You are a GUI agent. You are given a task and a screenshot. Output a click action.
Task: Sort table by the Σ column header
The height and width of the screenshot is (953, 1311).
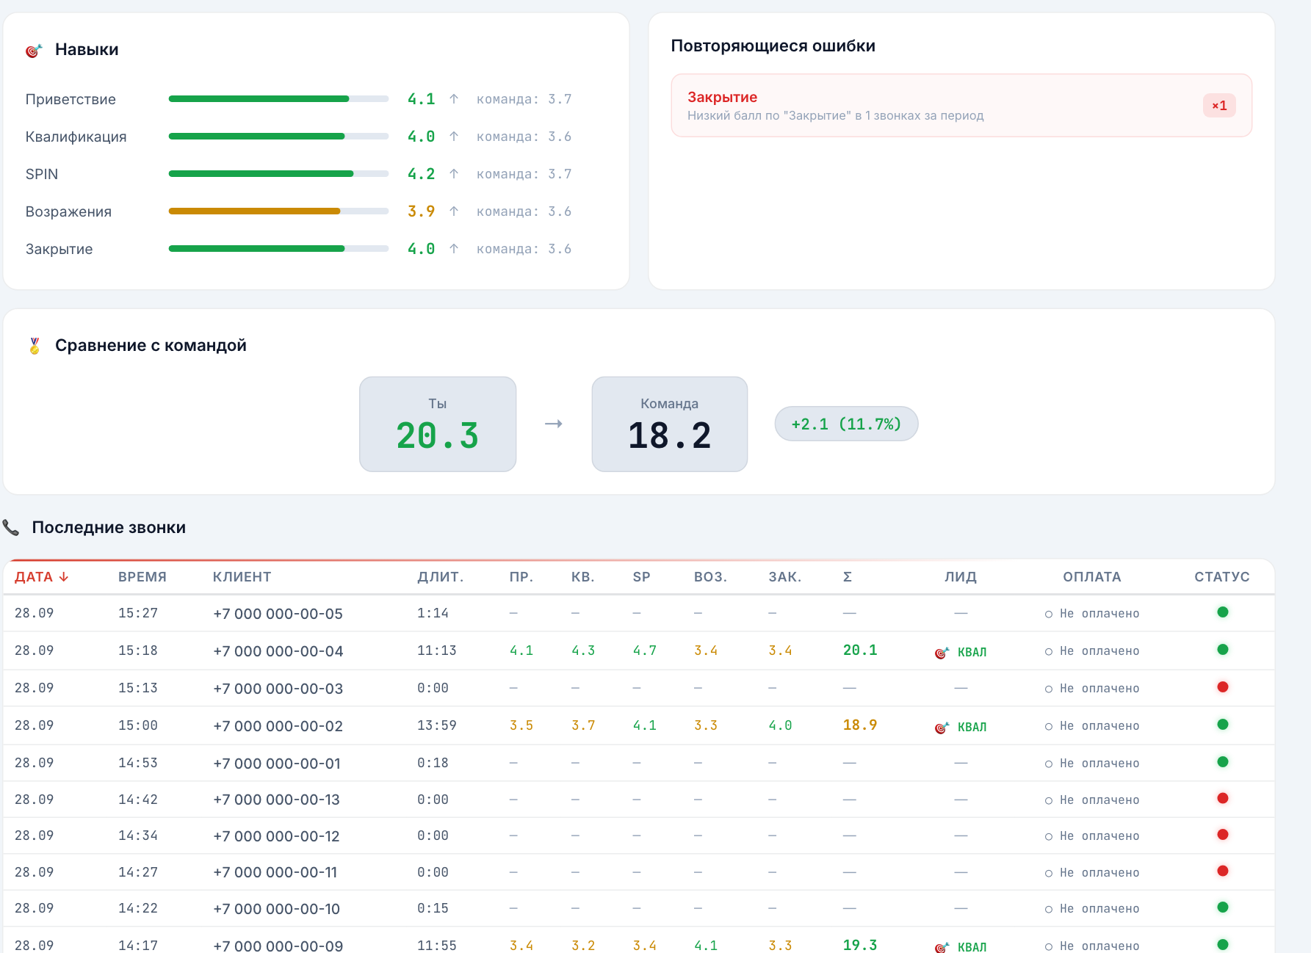[x=848, y=577]
